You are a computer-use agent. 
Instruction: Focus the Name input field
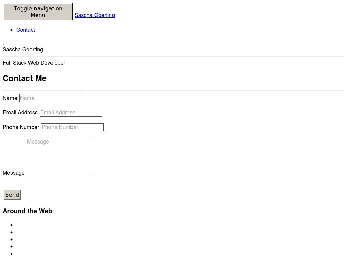(51, 98)
